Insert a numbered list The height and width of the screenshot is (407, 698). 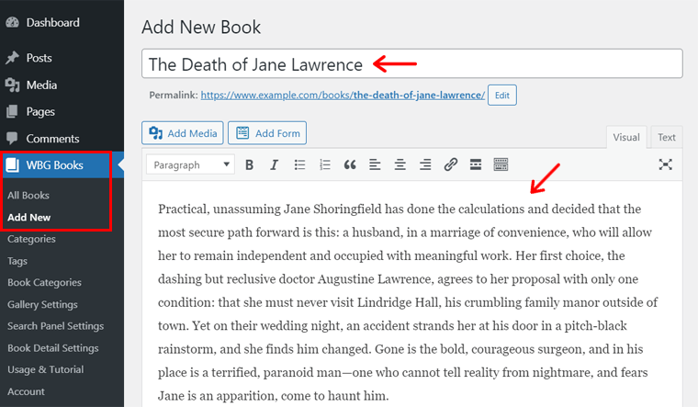(324, 165)
